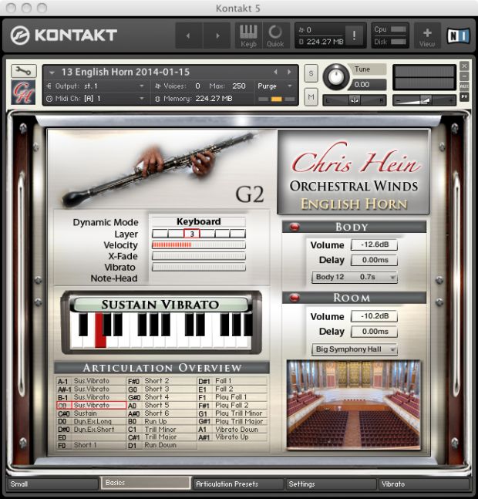Click the Vibrato bar
This screenshot has width=478, height=499.
(198, 267)
